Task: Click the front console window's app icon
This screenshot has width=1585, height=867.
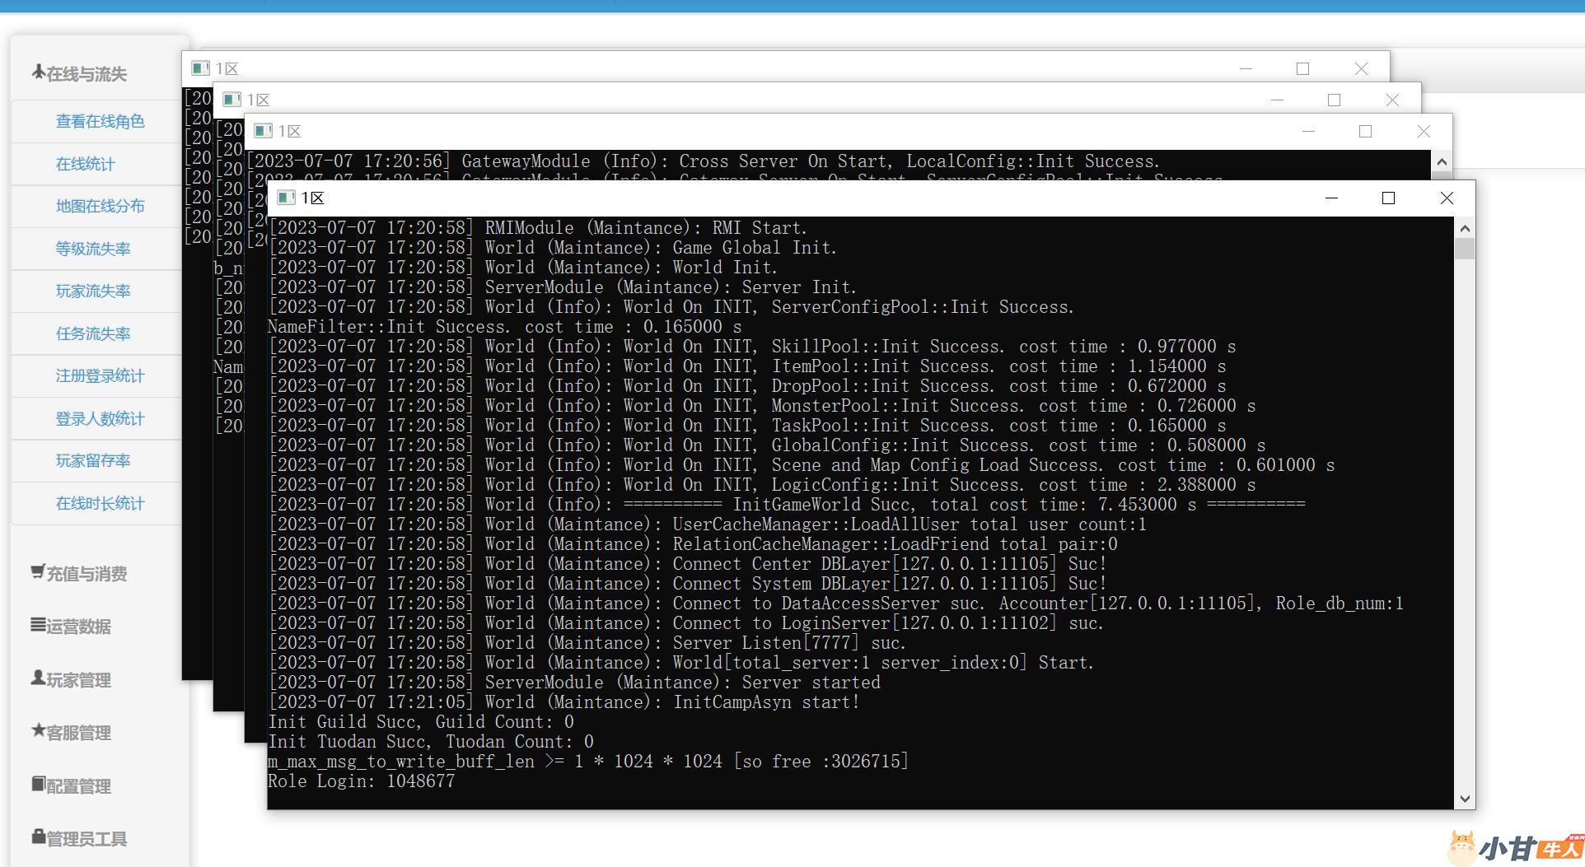Action: 286,198
